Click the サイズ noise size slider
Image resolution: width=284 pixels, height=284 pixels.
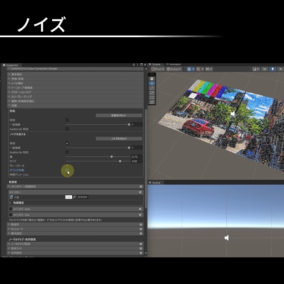tap(98, 161)
